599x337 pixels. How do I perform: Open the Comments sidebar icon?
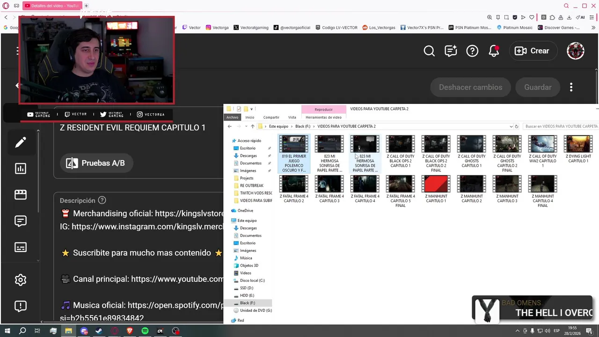coord(21,221)
